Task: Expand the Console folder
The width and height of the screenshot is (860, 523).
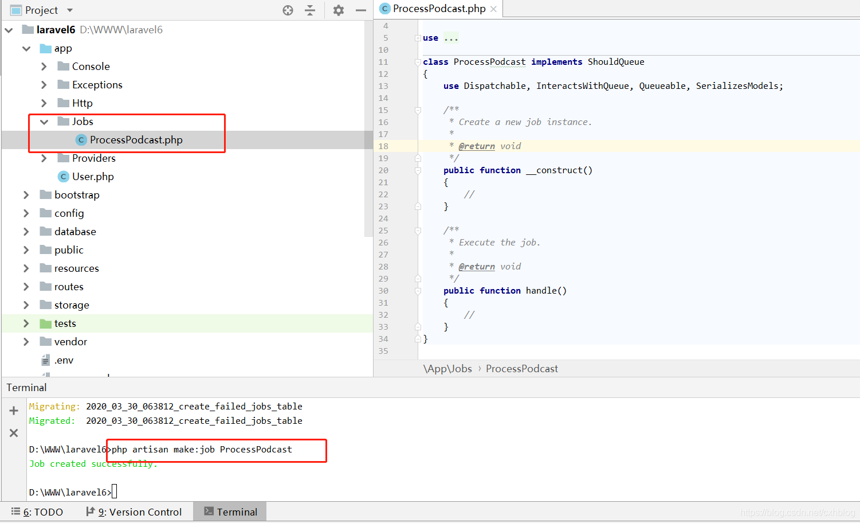Action: pos(44,67)
